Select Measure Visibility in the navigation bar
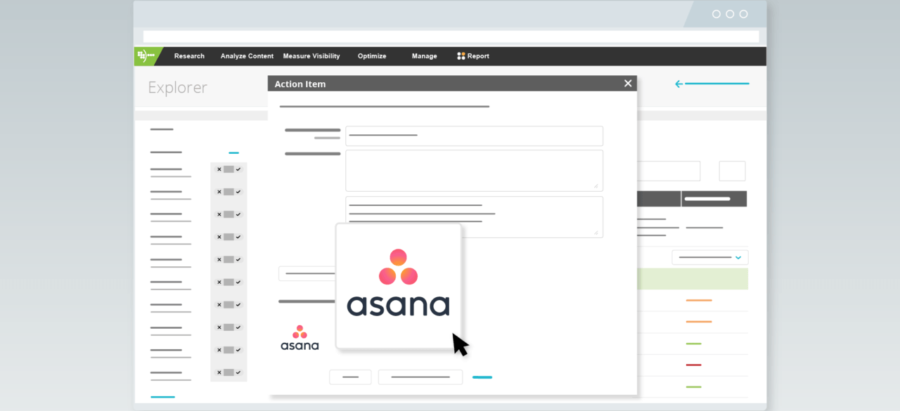 [x=311, y=56]
